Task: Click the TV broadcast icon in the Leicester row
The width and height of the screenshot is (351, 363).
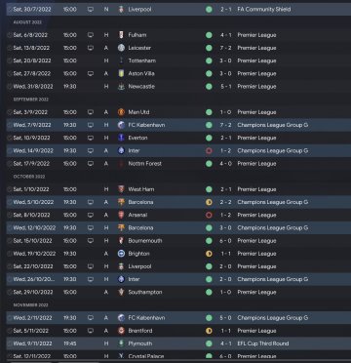Action: coord(91,48)
